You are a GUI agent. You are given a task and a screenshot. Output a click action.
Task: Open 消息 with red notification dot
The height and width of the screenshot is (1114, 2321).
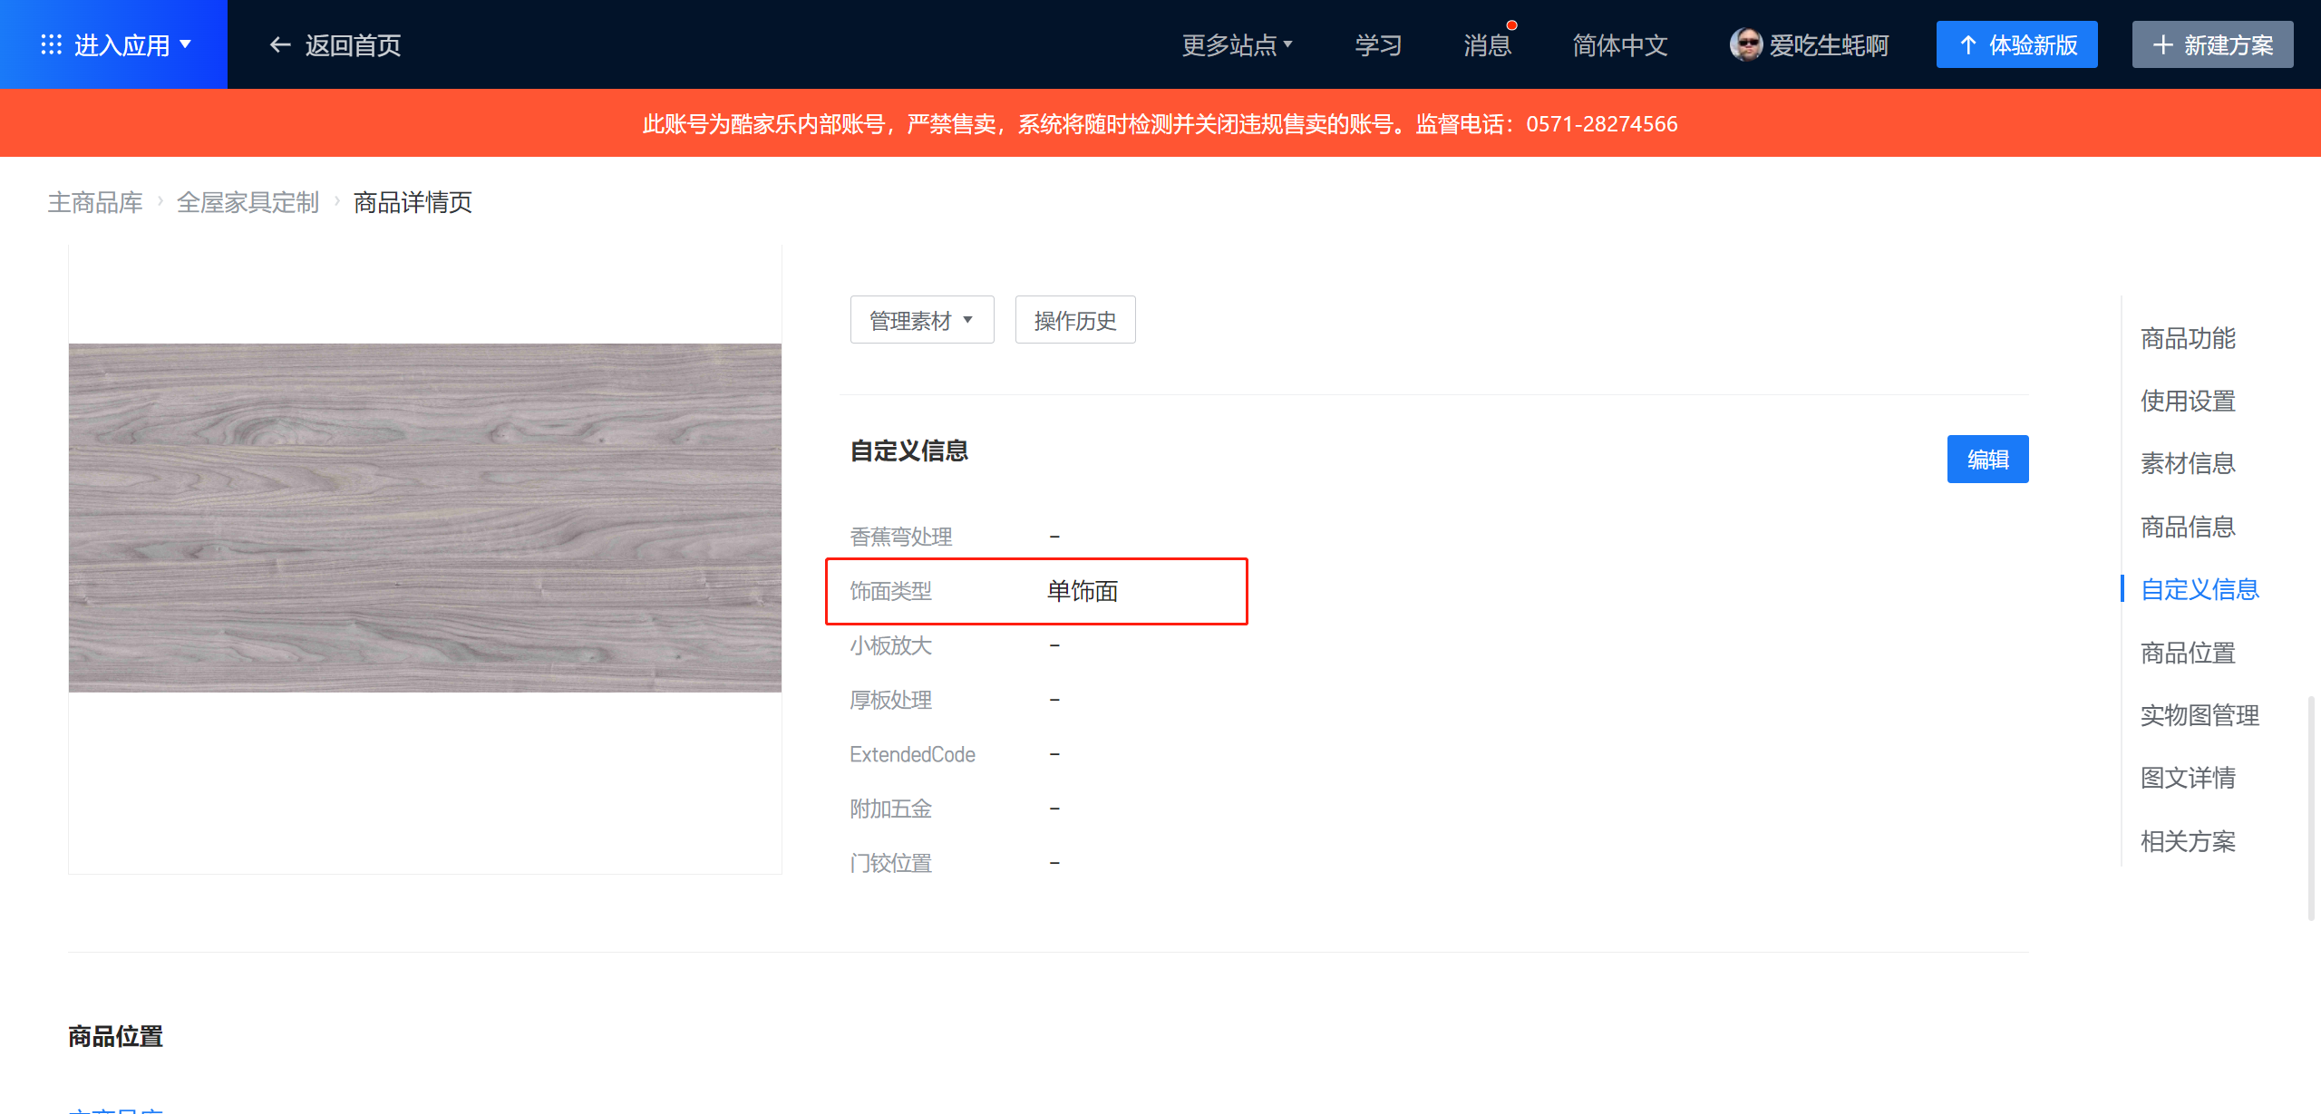(1487, 44)
